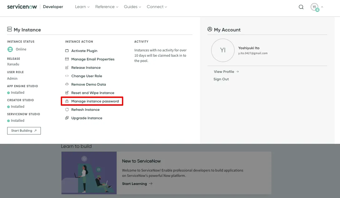Click the Start Building button

point(24,131)
